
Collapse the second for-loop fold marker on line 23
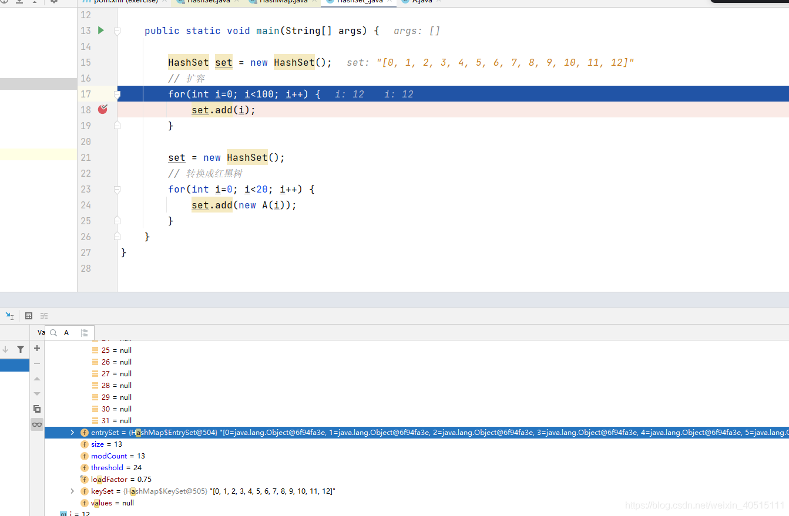tap(117, 190)
